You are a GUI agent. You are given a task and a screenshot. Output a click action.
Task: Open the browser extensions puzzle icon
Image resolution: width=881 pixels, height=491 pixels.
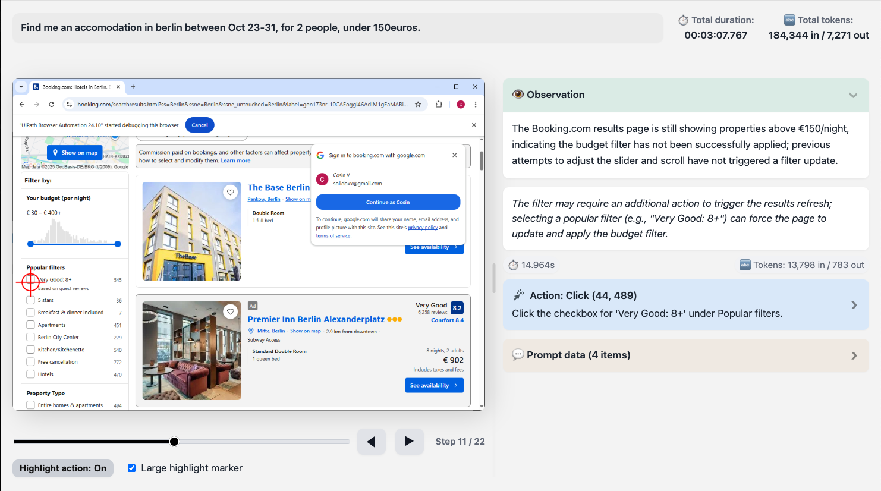coord(439,105)
